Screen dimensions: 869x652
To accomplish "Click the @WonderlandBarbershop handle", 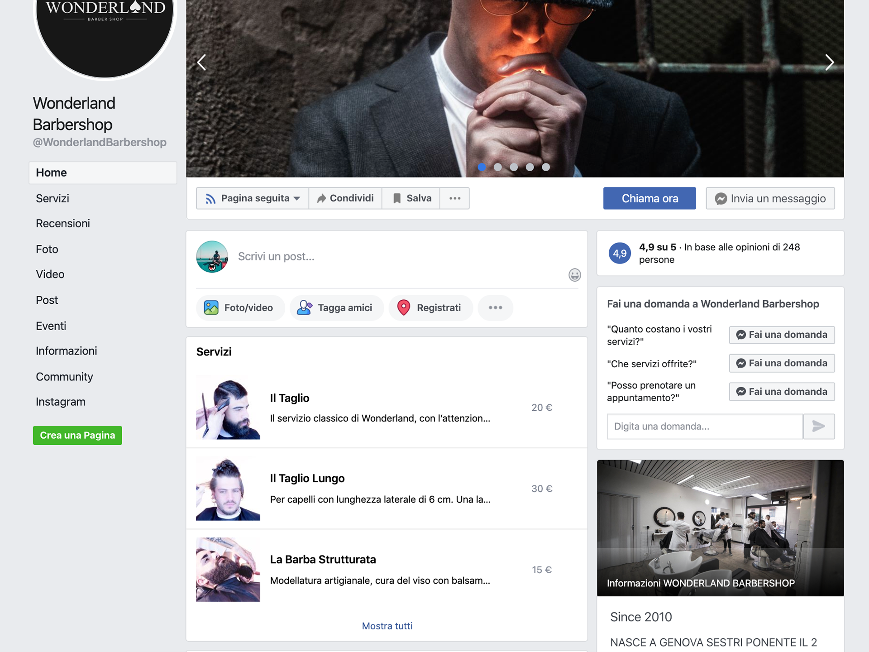I will point(100,142).
